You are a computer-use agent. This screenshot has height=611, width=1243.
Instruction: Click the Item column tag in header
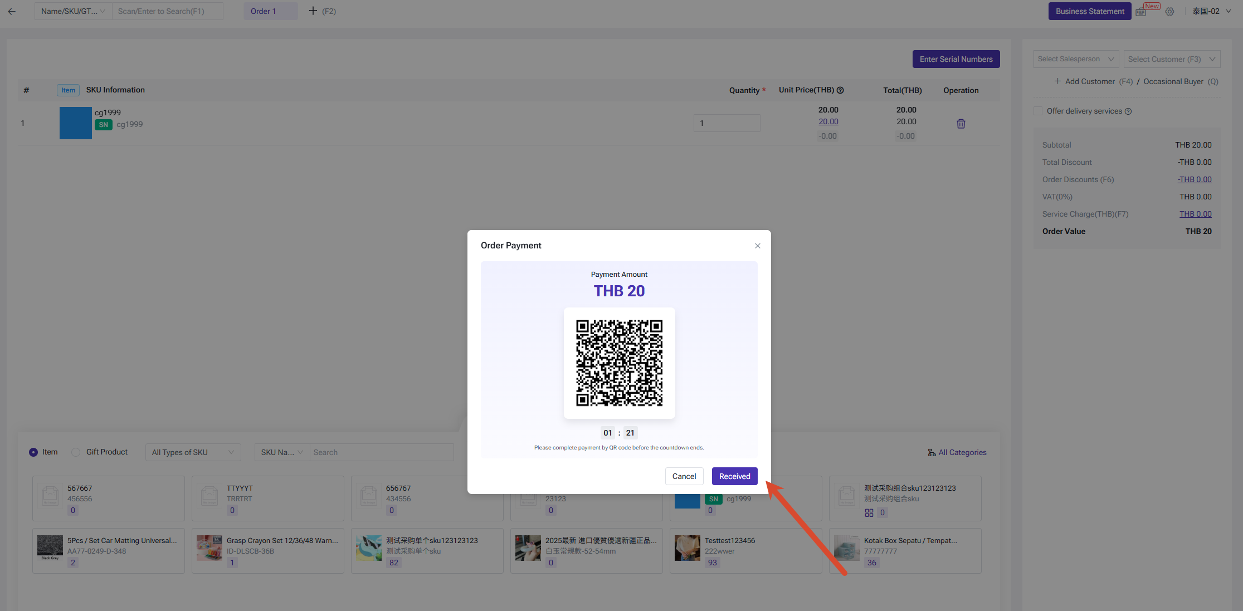(x=69, y=90)
